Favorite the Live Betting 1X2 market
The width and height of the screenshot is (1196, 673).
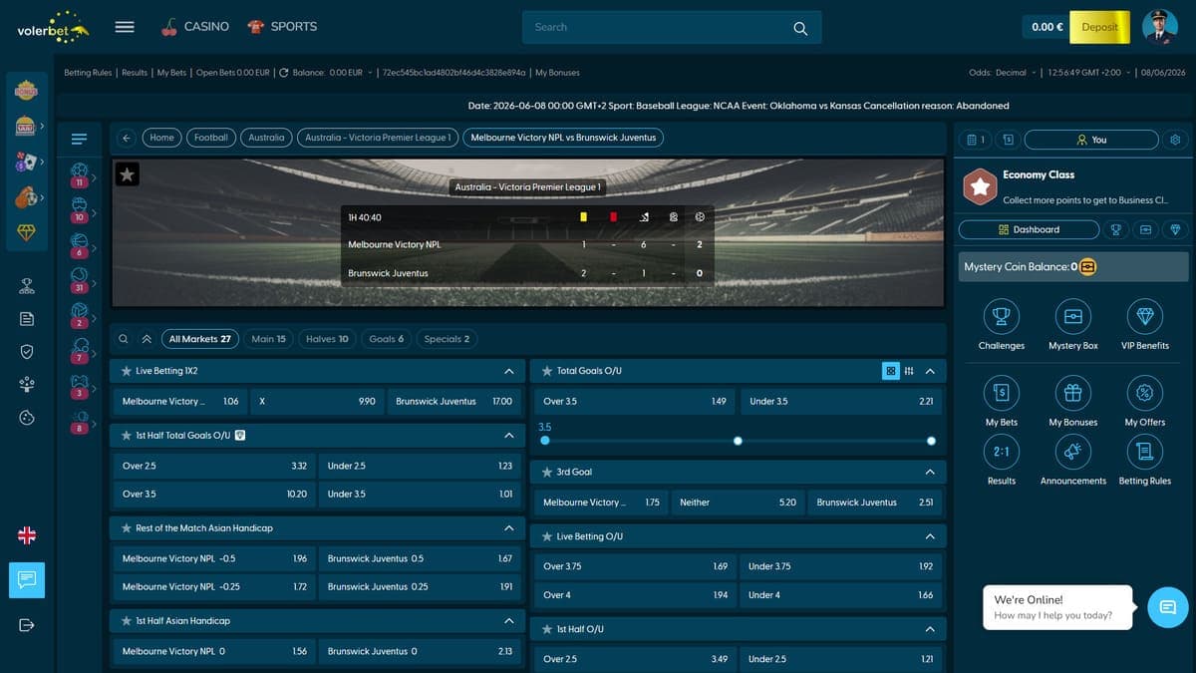point(127,371)
